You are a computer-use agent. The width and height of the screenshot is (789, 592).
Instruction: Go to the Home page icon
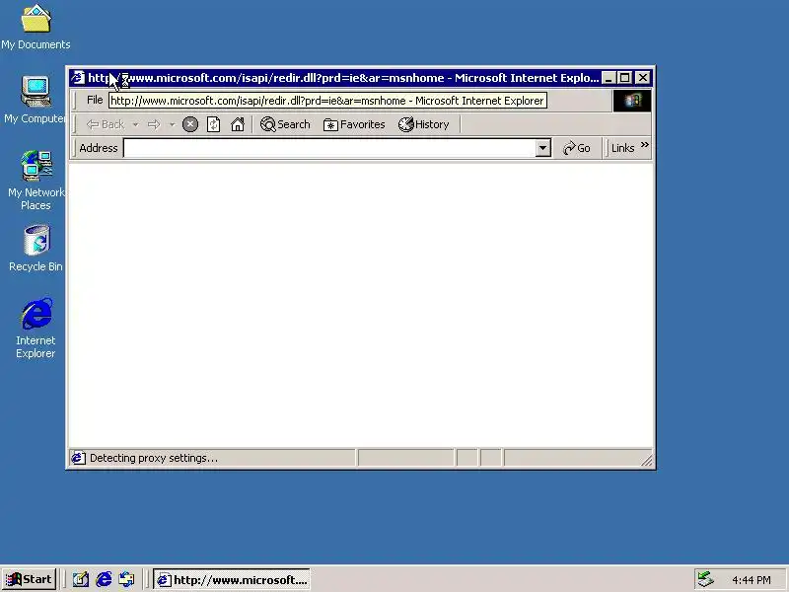pos(238,124)
